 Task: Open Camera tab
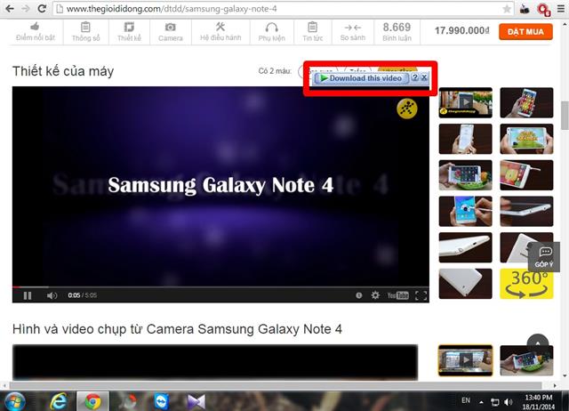171,32
